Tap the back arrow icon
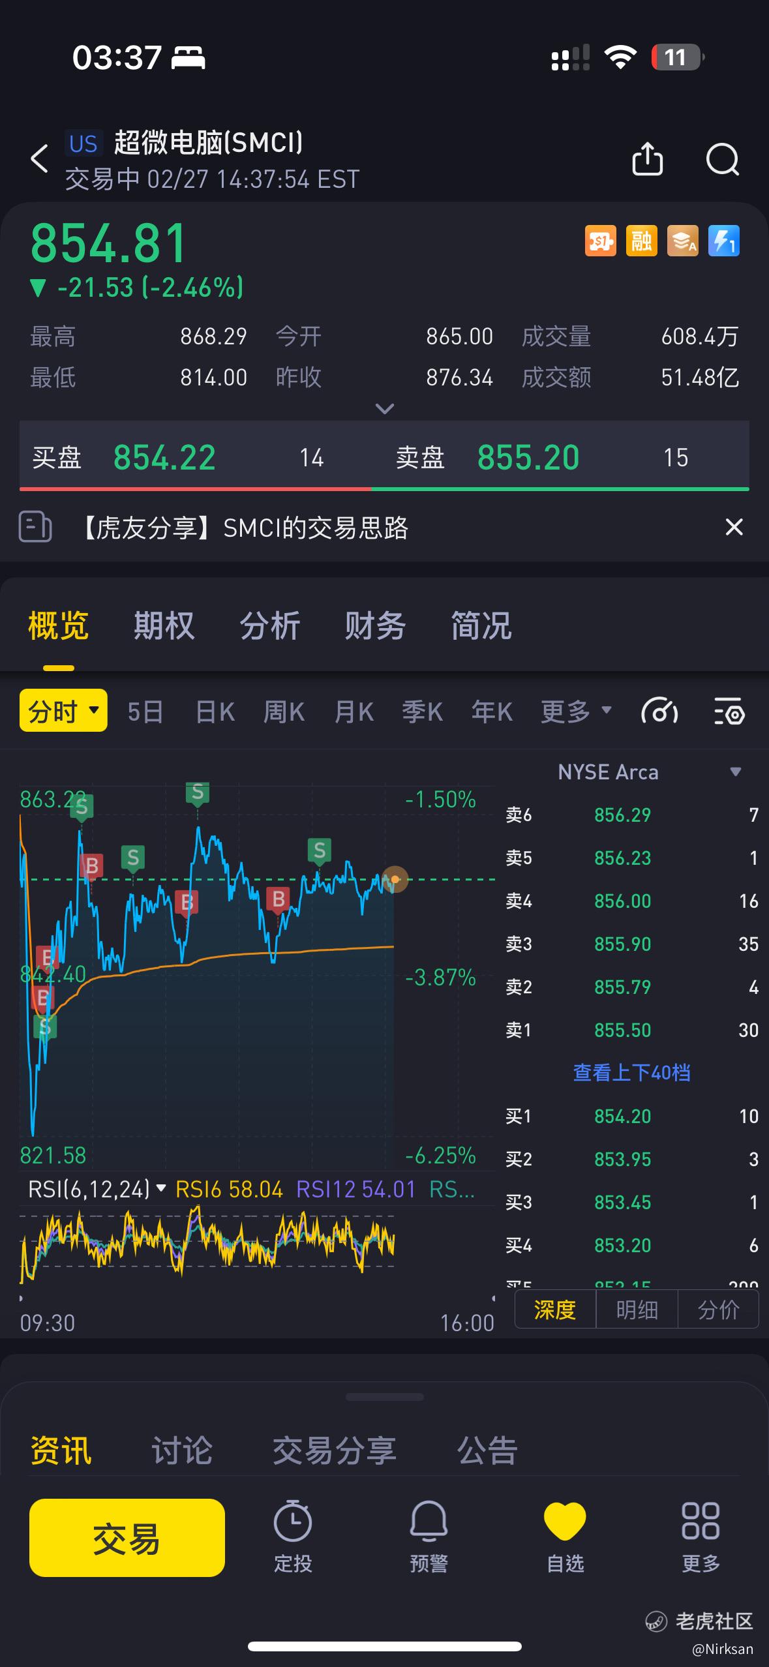769x1667 pixels. 40,159
